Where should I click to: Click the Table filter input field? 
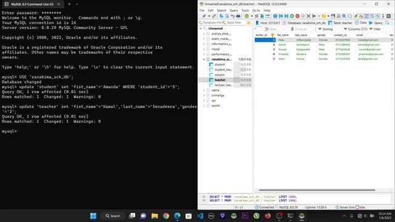click(233, 23)
